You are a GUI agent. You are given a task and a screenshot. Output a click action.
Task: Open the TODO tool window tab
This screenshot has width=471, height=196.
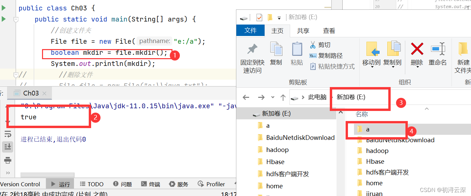coord(92,184)
